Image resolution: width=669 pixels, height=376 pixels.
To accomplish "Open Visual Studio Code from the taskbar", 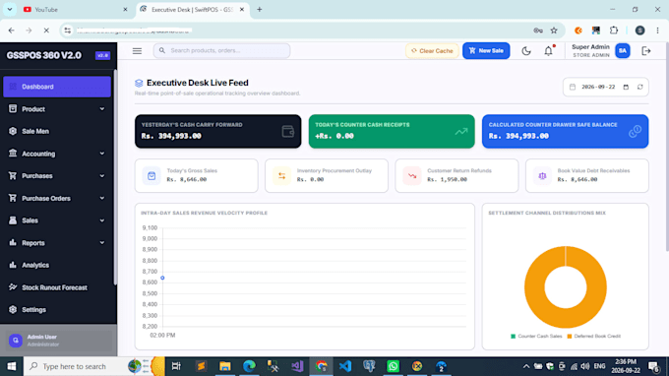I will point(344,366).
